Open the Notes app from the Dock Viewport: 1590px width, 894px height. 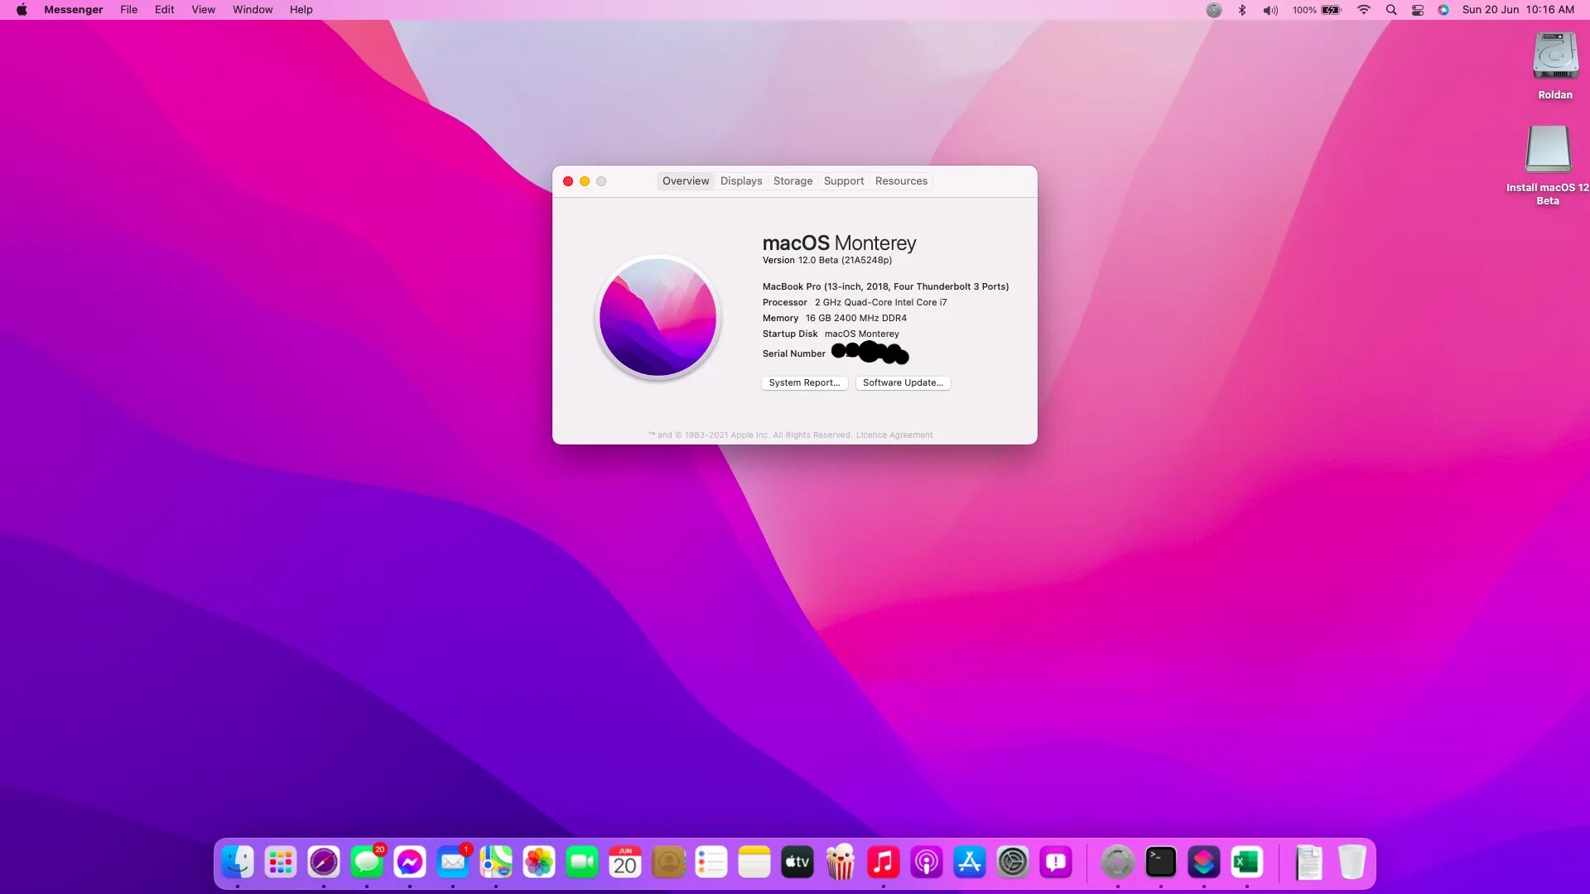click(754, 862)
